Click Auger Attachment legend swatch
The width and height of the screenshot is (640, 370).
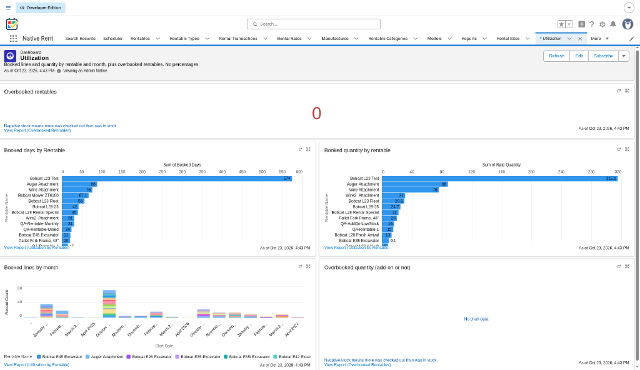click(x=87, y=356)
